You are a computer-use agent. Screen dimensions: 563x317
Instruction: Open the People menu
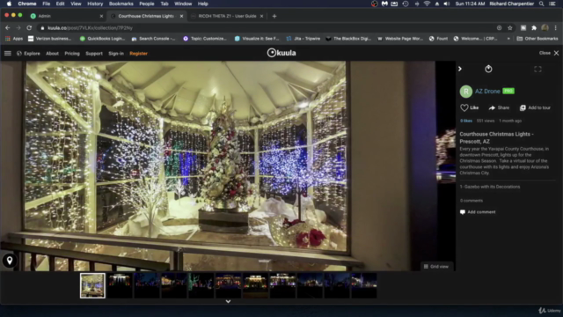[147, 4]
